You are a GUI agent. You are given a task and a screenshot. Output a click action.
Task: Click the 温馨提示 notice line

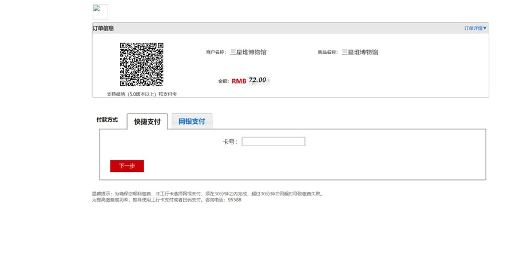coord(208,194)
